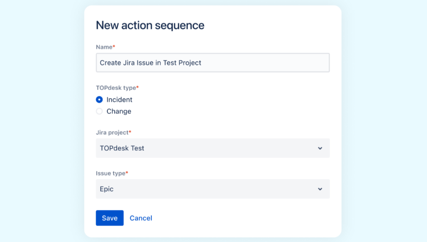Click the "Create Jira Issue in Test Project" text
427x242 pixels.
coord(150,63)
